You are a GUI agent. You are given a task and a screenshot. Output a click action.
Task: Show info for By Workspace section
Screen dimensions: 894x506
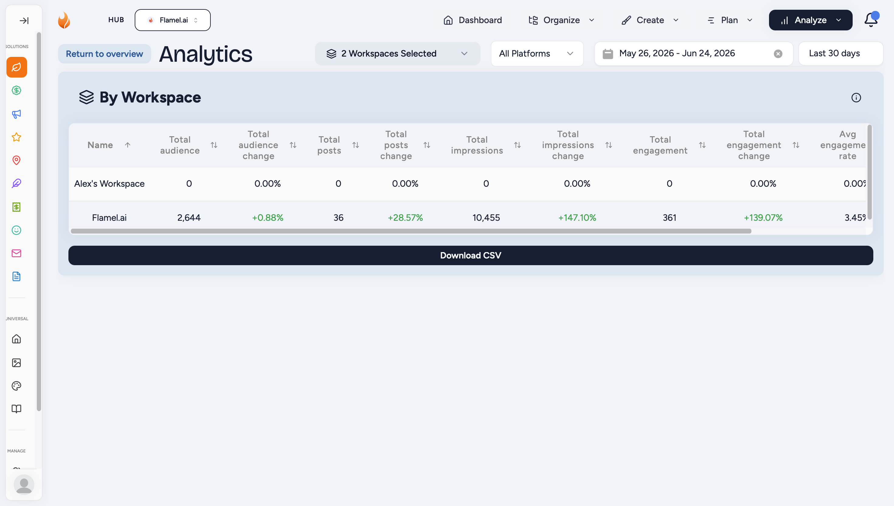pos(856,98)
